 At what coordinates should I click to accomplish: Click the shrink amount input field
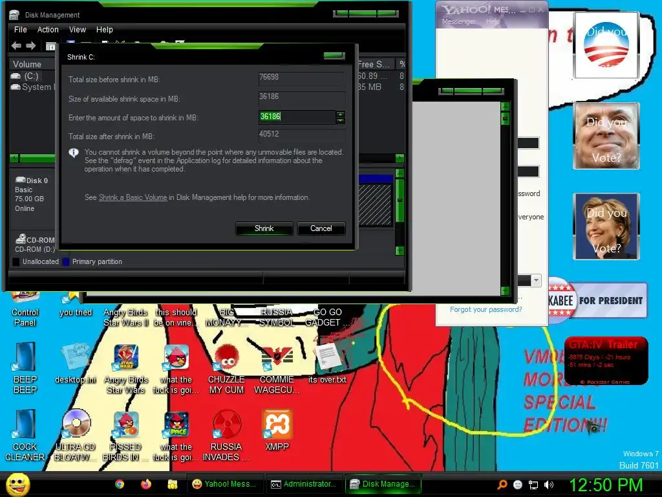coord(297,116)
